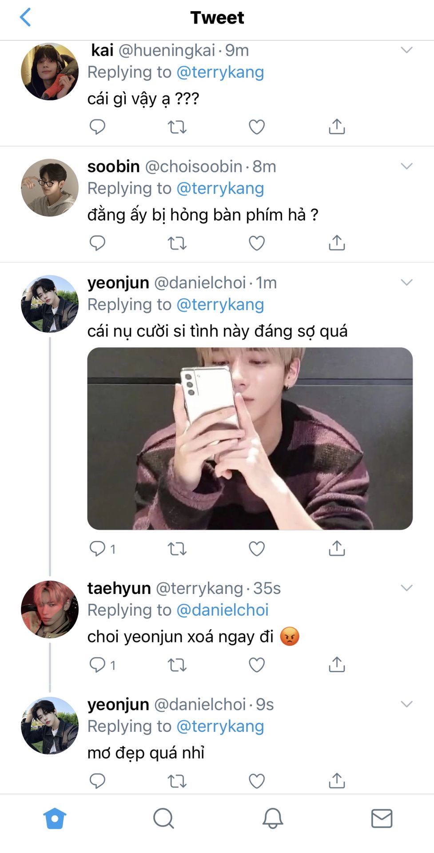The image size is (434, 853).
Task: Open the chevron menu on taehyun's tweet
Action: click(x=406, y=588)
